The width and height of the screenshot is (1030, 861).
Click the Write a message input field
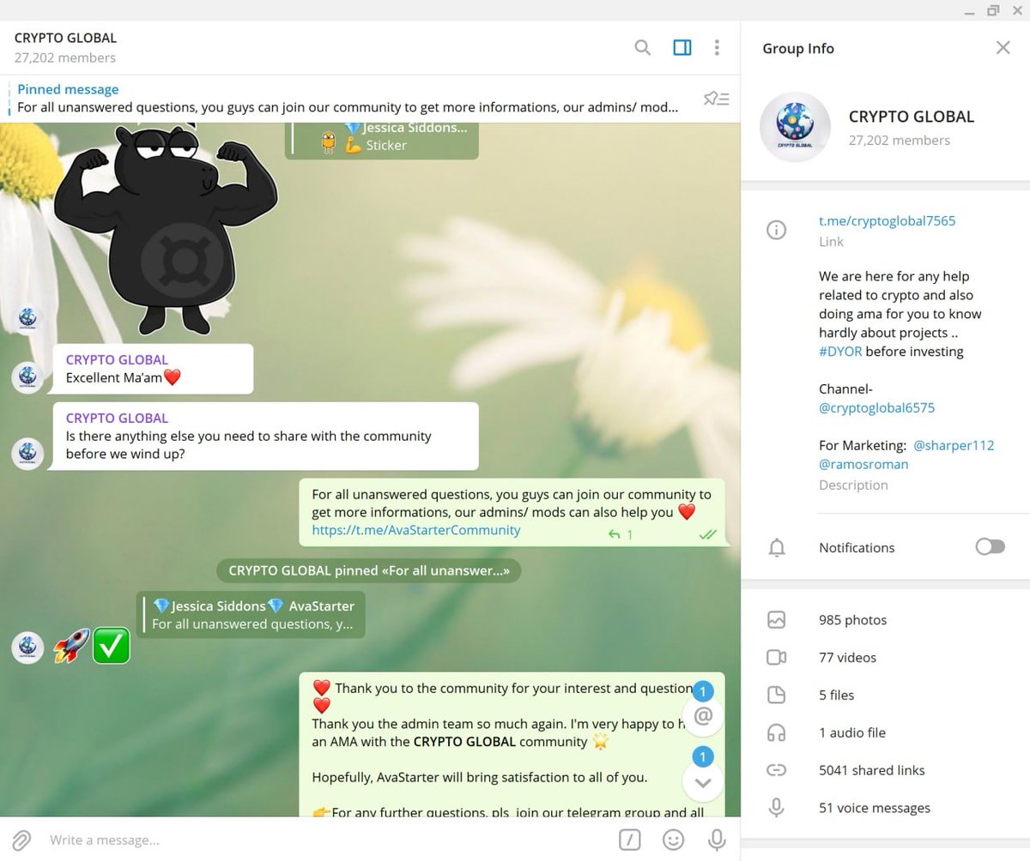tap(326, 840)
